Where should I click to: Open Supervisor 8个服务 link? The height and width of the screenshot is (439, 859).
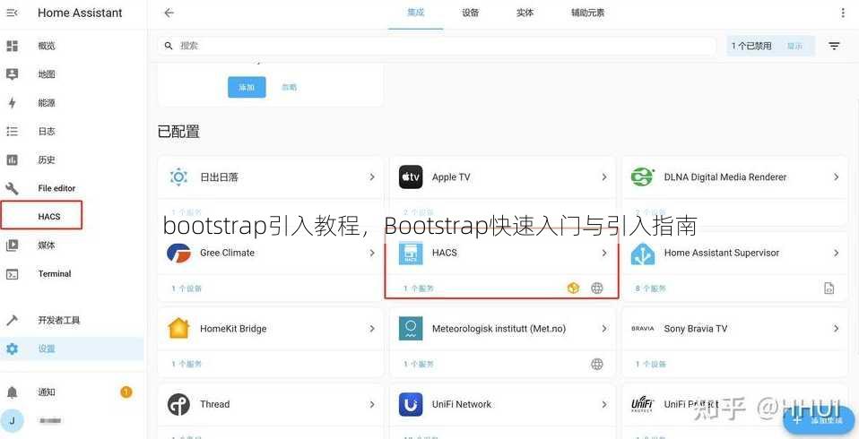point(651,288)
